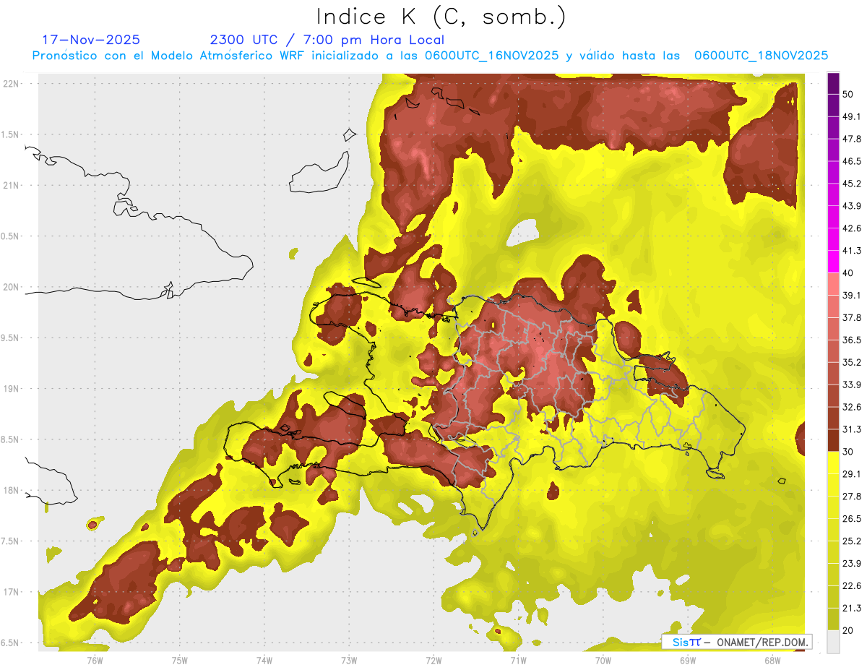
Task: Click the colorbar value label 40
Action: point(848,273)
